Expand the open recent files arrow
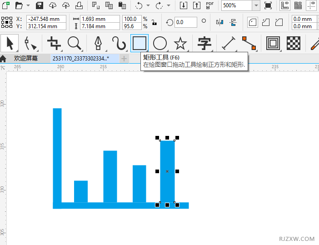Screen dimensions: 319x245 tap(28, 5)
